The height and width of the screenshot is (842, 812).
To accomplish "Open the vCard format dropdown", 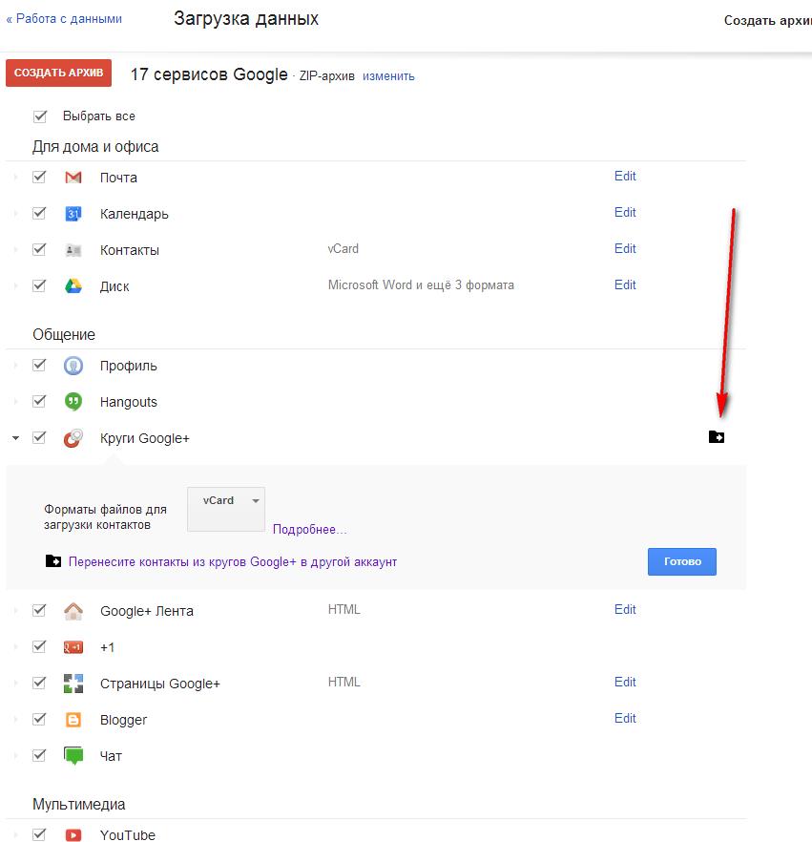I will point(226,501).
